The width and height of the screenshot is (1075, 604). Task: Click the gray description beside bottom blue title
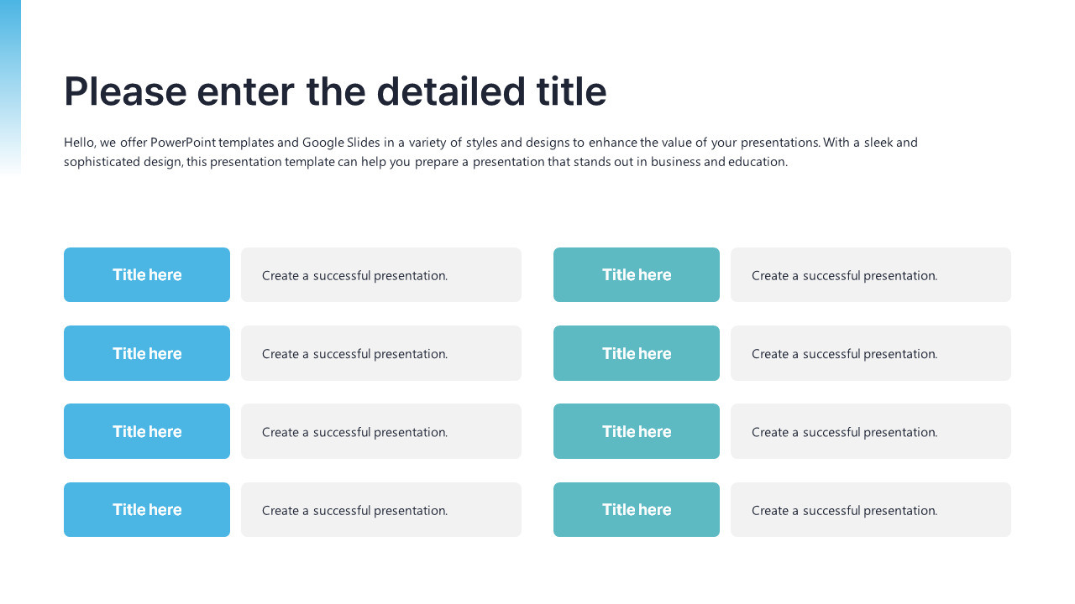tap(381, 509)
